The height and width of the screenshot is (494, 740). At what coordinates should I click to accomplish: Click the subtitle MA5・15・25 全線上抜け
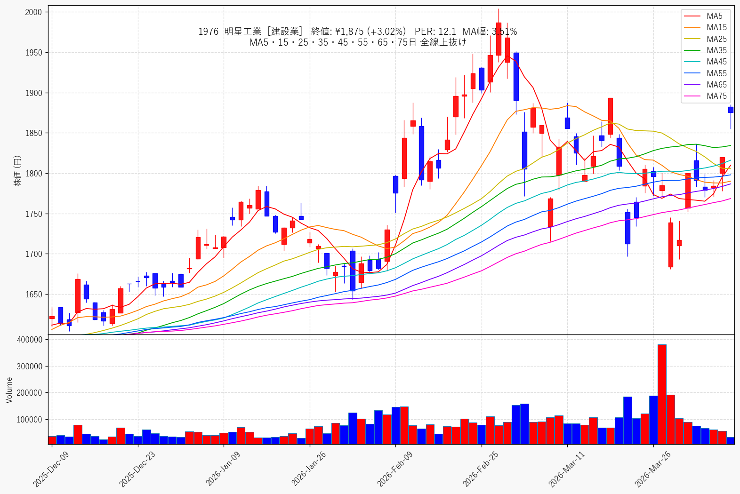358,42
